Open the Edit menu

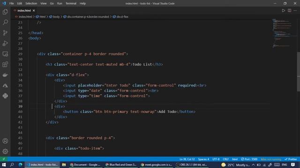pos(19,3)
